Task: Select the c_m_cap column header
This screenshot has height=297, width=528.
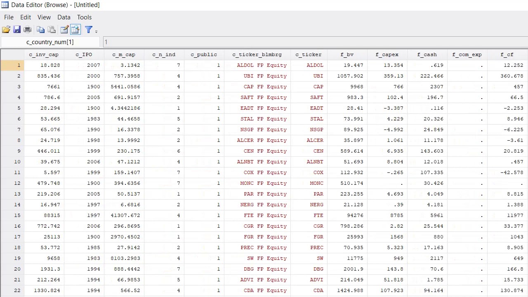Action: (124, 54)
